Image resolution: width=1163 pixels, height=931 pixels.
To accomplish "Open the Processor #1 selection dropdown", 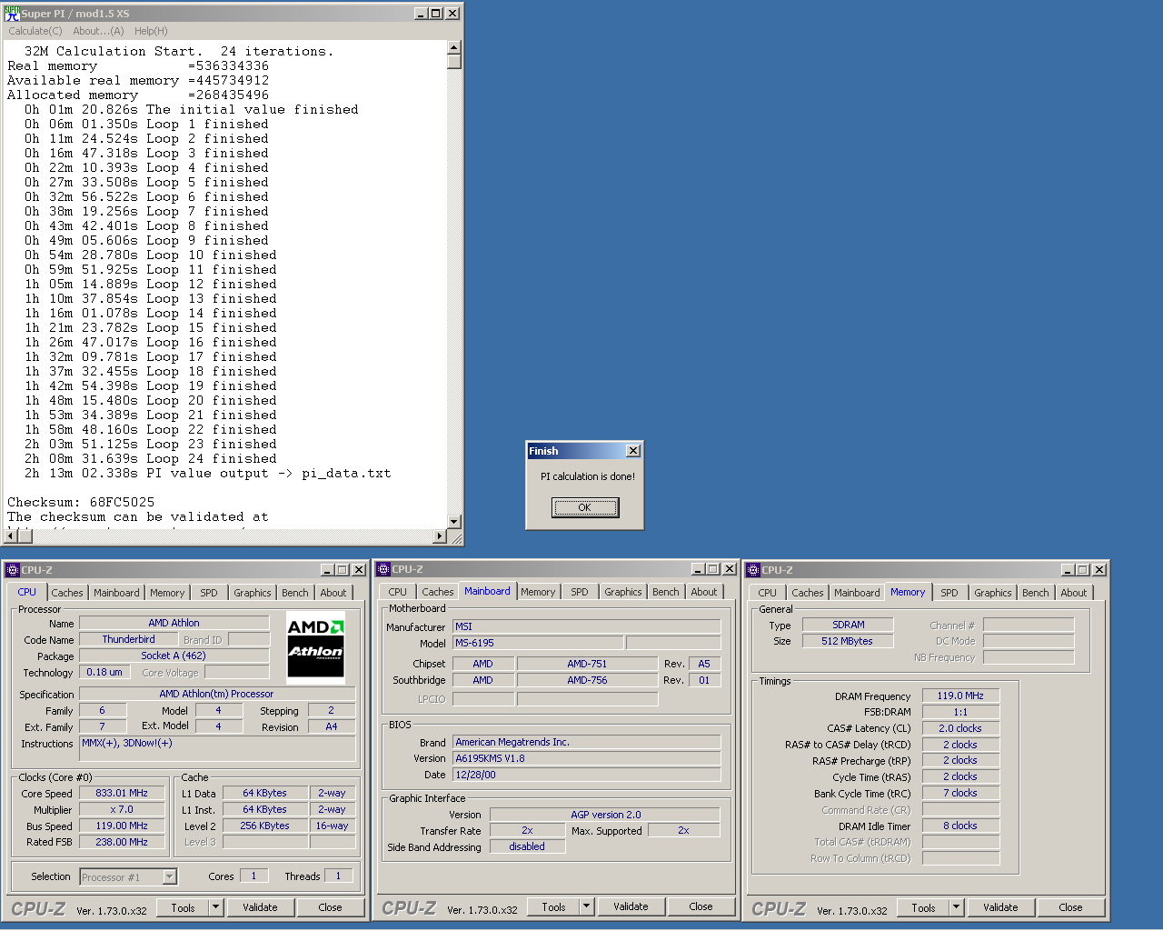I will point(169,877).
